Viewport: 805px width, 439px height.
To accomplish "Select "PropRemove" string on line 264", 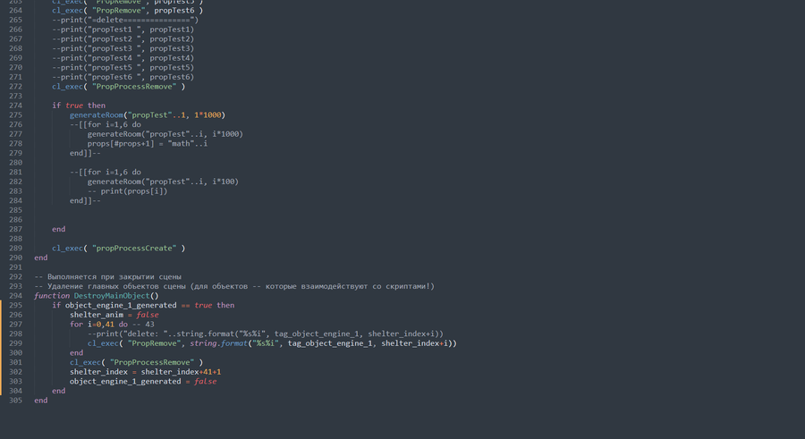I will pyautogui.click(x=119, y=10).
